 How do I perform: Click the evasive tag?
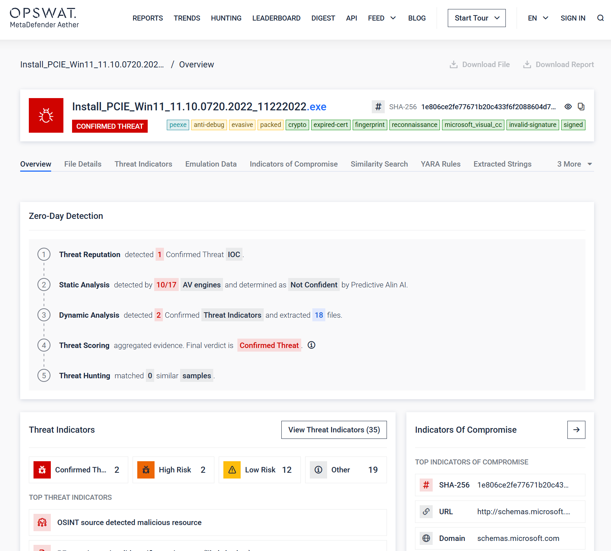click(x=242, y=125)
